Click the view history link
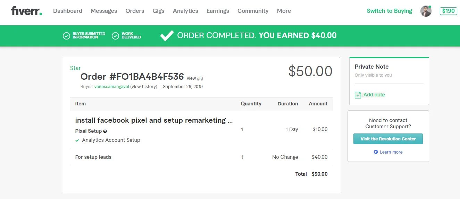Viewport: 460px width, 199px height. coord(144,87)
